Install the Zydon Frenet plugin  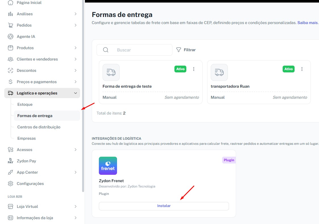point(164,206)
